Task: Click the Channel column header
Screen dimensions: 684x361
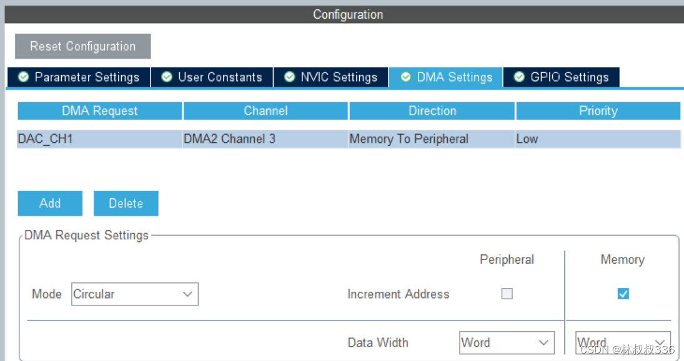Action: (265, 110)
